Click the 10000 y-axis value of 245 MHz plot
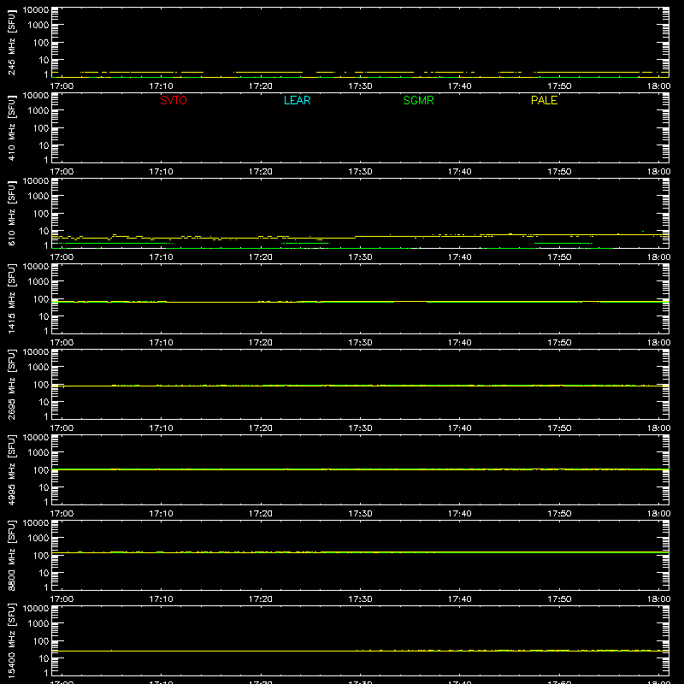Image resolution: width=684 pixels, height=684 pixels. pyautogui.click(x=36, y=10)
